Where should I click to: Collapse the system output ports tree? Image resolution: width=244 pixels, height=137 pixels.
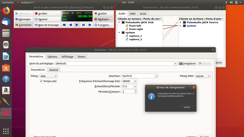tap(119, 33)
